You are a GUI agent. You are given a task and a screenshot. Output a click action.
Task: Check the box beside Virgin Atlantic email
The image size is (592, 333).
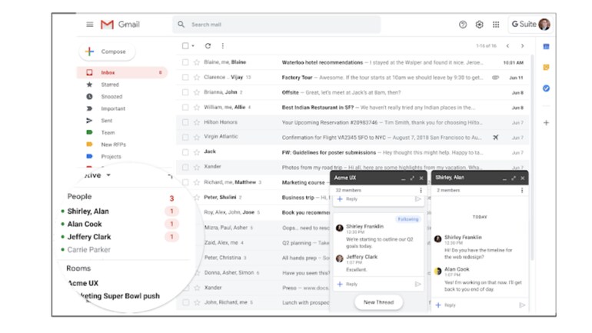coord(185,137)
